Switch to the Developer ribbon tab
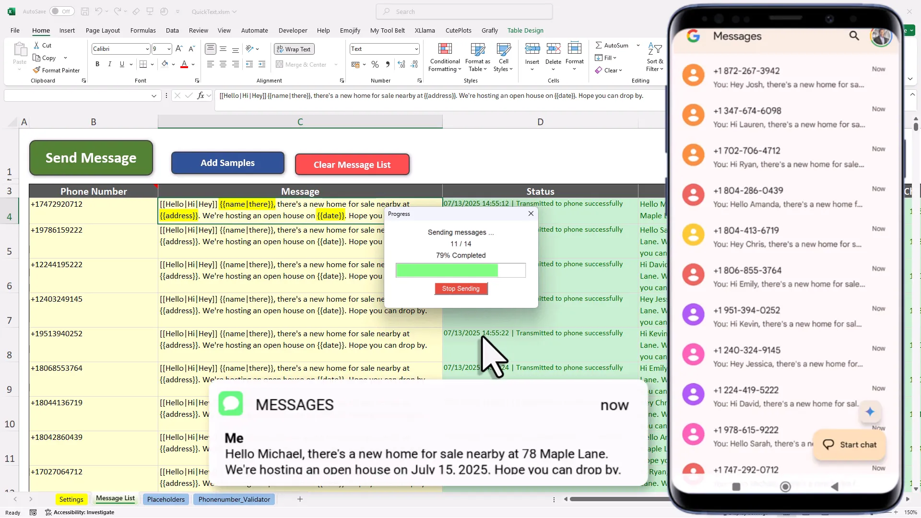The width and height of the screenshot is (921, 518). (293, 30)
